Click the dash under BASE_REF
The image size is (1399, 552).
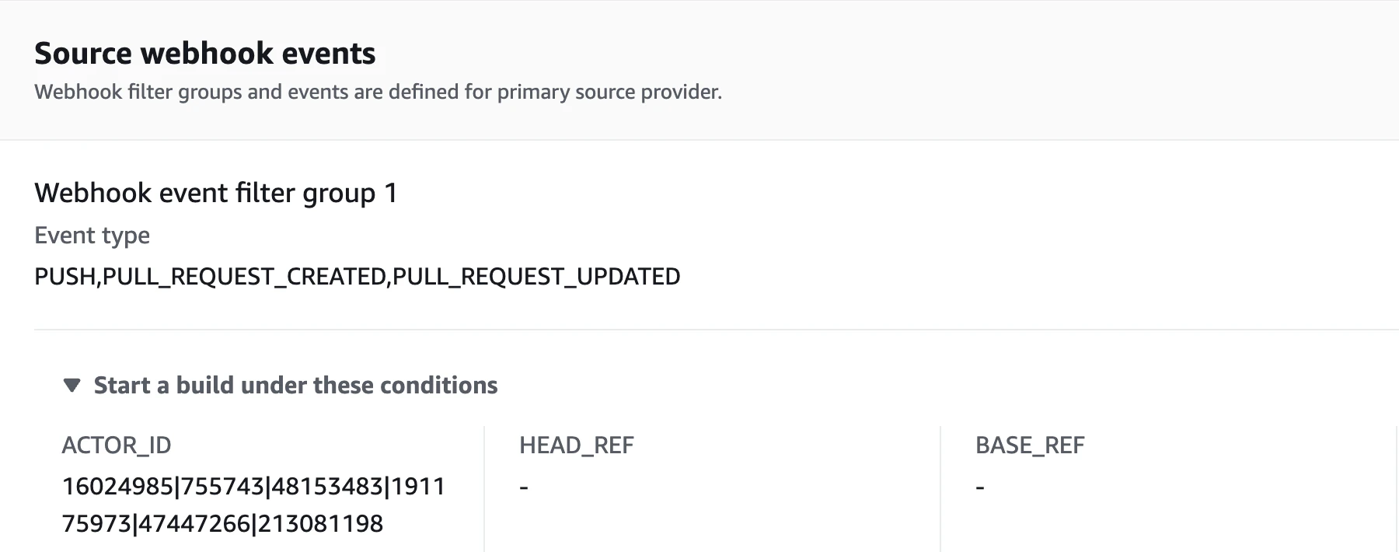coord(979,486)
